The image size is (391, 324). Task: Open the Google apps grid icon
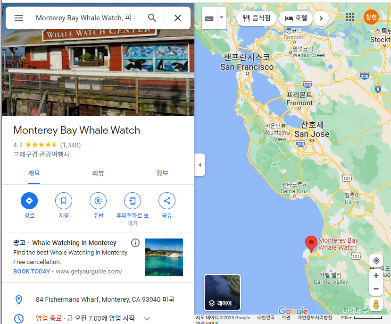[350, 17]
